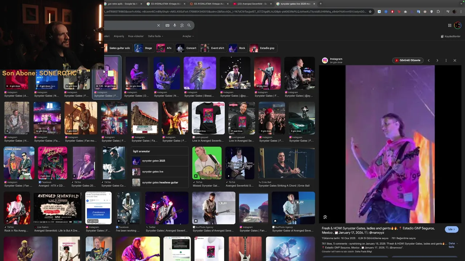Select related search synyster gates headless guitar

[160, 183]
